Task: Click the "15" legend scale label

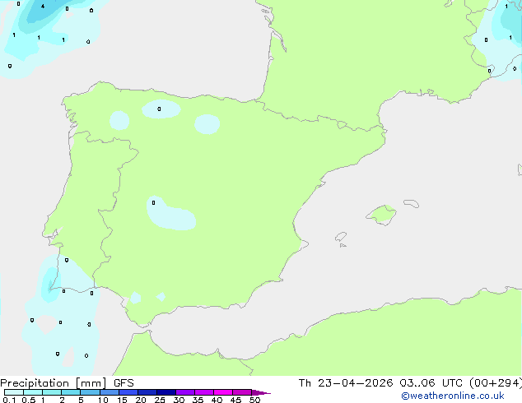Action: click(122, 400)
